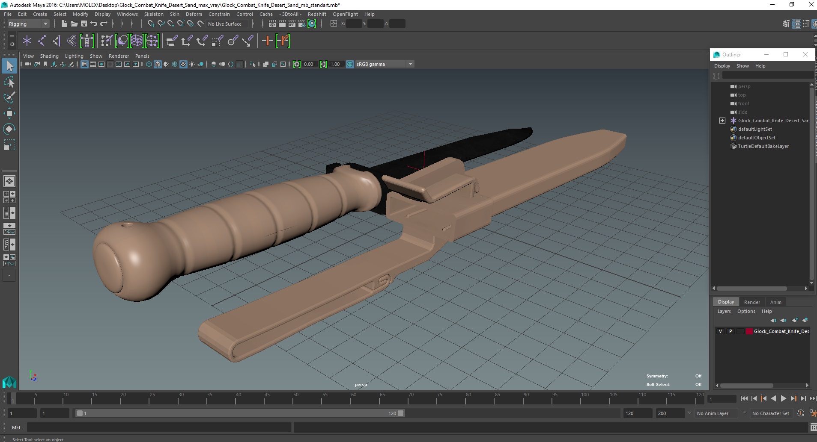The width and height of the screenshot is (817, 442).
Task: Expand Glock_Combat_Knife_Desert_Sand node in Outliner
Action: tap(722, 121)
